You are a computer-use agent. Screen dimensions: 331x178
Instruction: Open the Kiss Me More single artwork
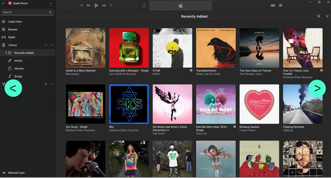coord(216,104)
